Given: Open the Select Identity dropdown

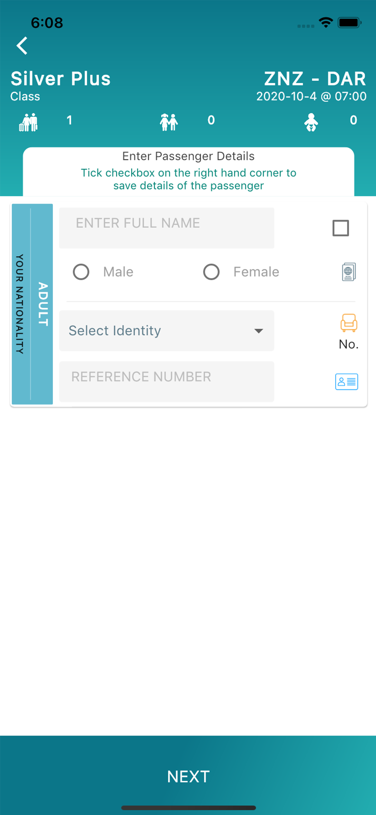Looking at the screenshot, I should [167, 330].
